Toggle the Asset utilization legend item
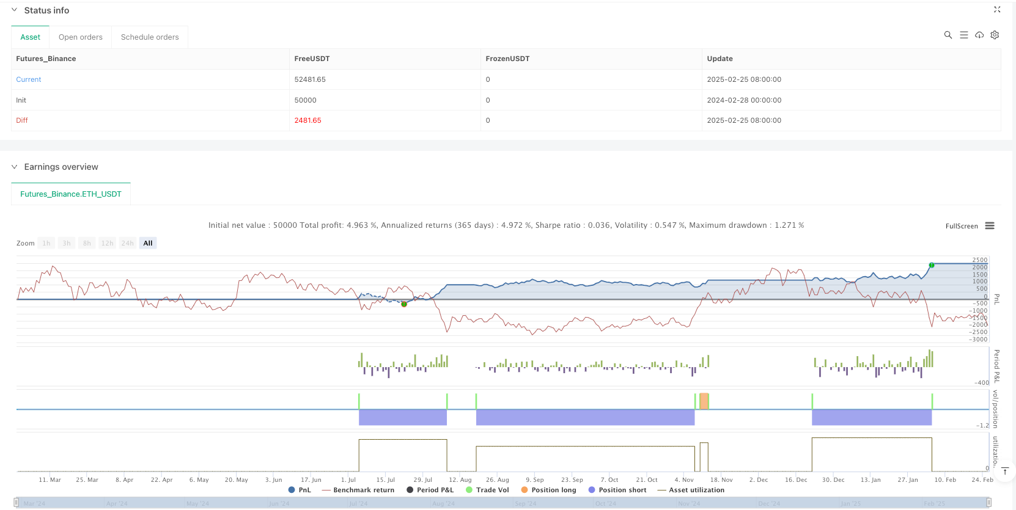The width and height of the screenshot is (1016, 510). click(691, 490)
